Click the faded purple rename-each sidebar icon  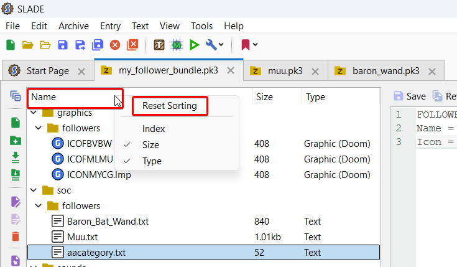click(16, 220)
